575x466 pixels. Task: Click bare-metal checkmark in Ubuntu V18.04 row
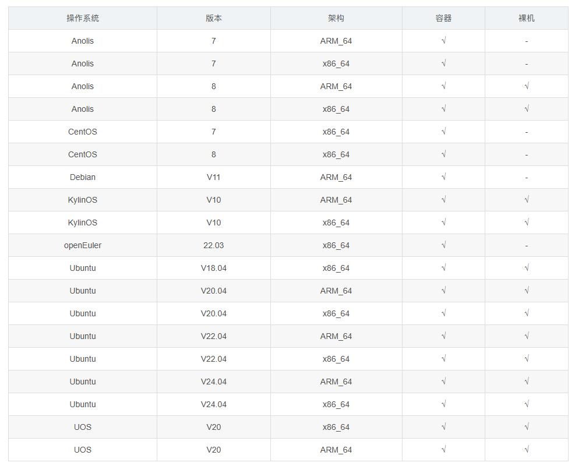click(x=526, y=268)
